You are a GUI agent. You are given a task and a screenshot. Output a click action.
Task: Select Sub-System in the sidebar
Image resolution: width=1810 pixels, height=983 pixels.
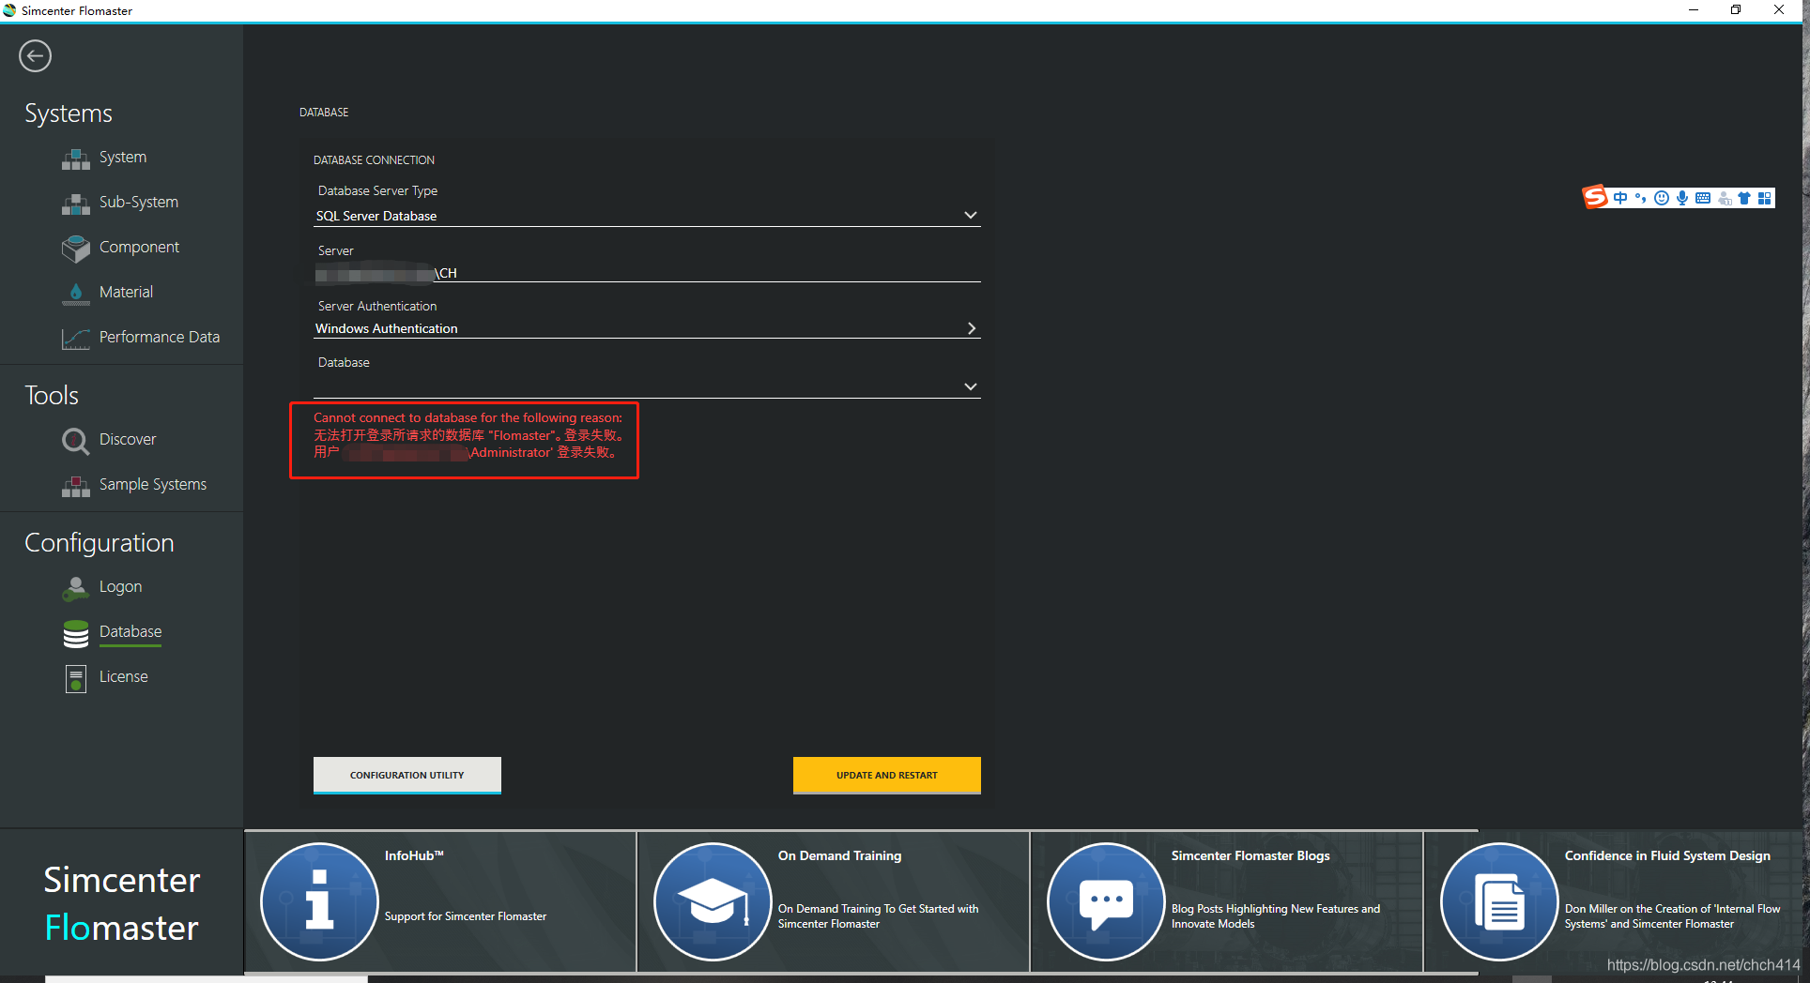(139, 203)
